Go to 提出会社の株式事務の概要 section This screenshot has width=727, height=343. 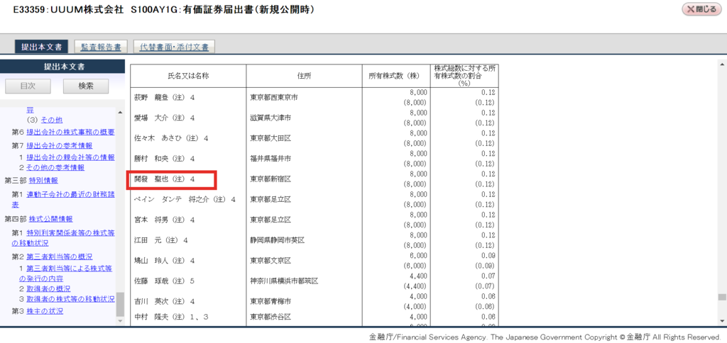(x=70, y=133)
